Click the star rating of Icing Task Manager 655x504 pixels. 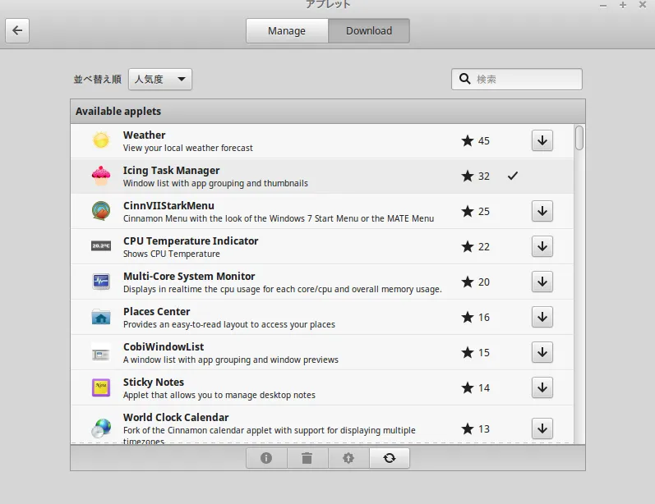(475, 176)
